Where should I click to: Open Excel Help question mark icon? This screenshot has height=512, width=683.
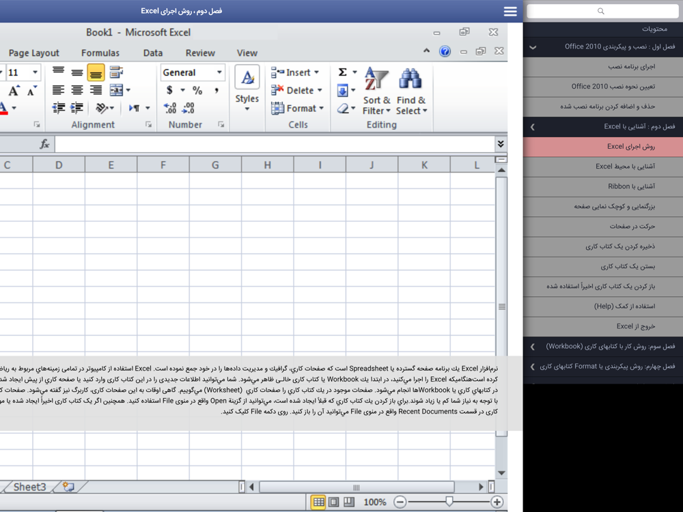coord(445,52)
